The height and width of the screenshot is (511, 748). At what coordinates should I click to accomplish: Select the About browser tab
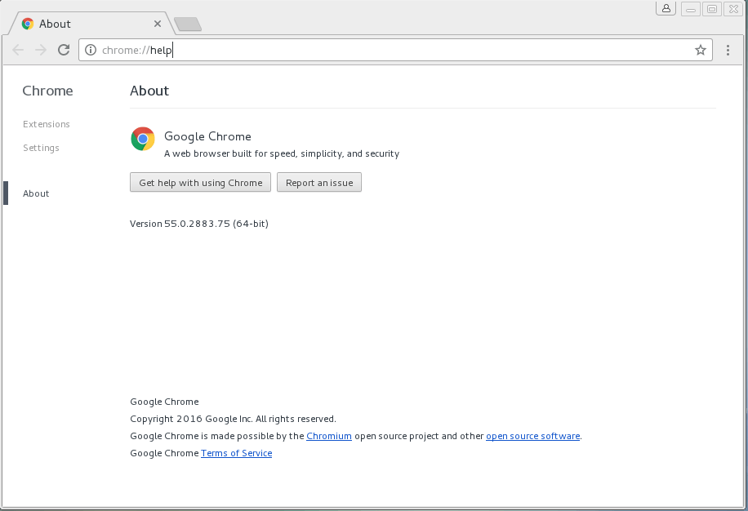click(82, 24)
